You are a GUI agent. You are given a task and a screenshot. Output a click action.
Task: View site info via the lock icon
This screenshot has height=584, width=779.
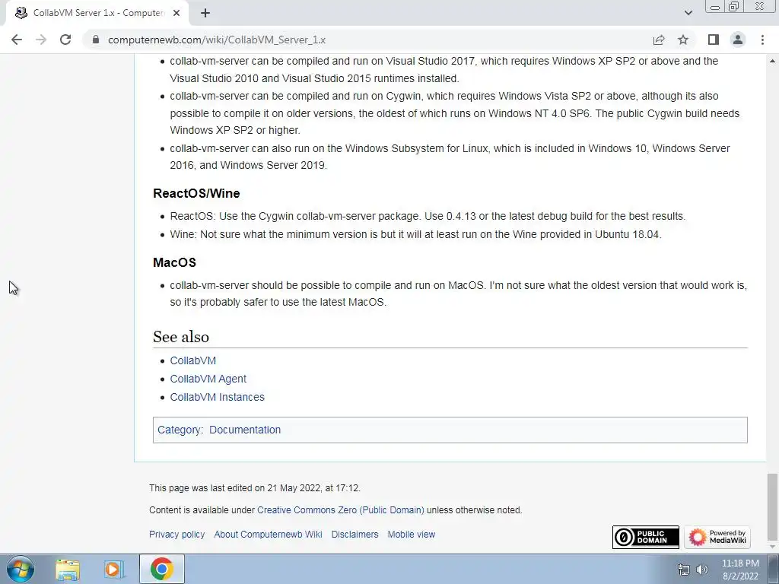pos(96,40)
